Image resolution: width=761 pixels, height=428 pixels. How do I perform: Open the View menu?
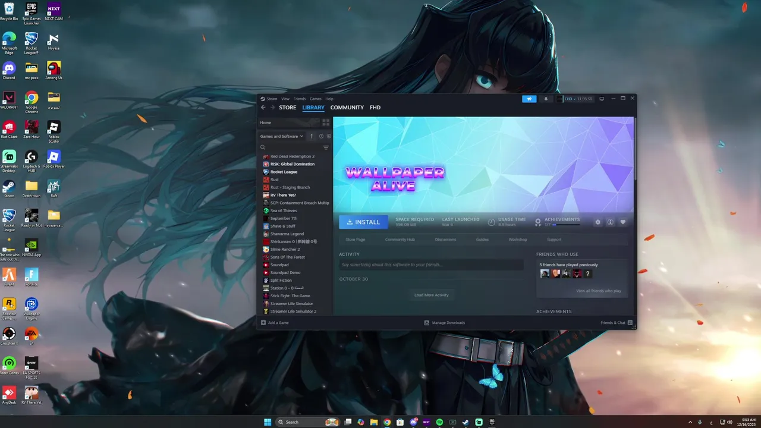pyautogui.click(x=285, y=99)
